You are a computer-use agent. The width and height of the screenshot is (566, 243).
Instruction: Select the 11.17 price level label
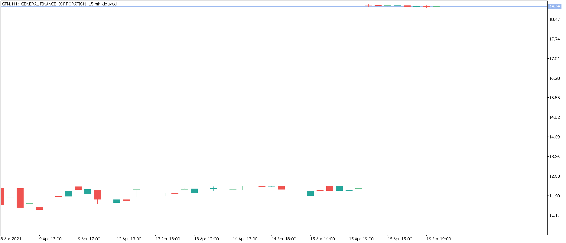(555, 215)
